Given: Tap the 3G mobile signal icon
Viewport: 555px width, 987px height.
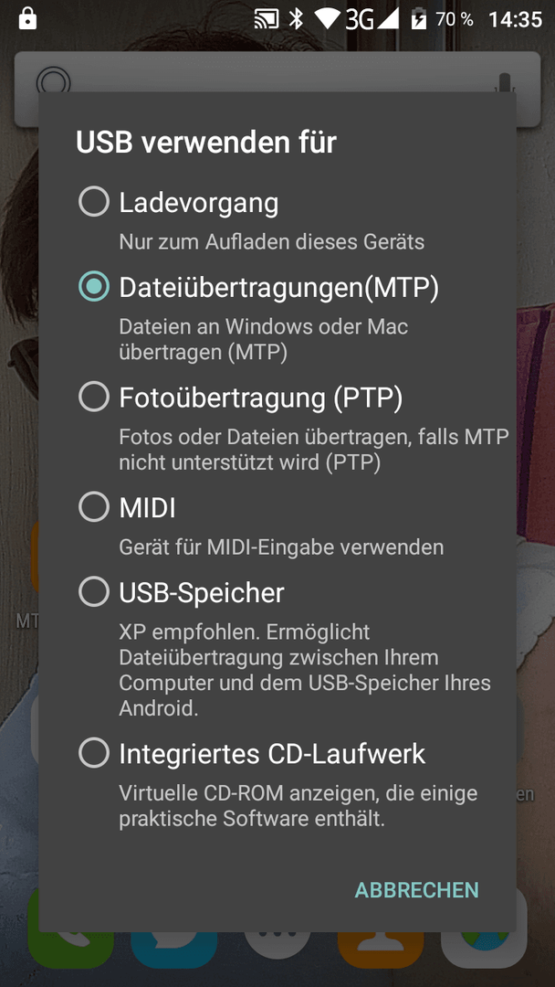Looking at the screenshot, I should [x=372, y=19].
